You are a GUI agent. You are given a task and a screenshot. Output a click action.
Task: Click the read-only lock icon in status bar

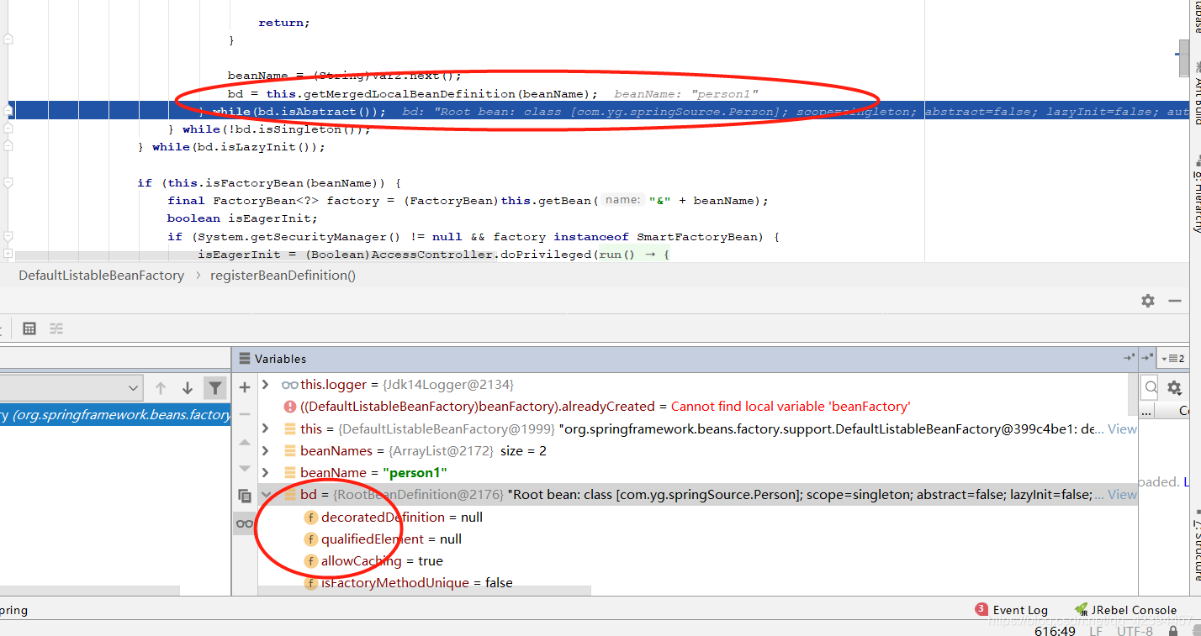point(1172,630)
